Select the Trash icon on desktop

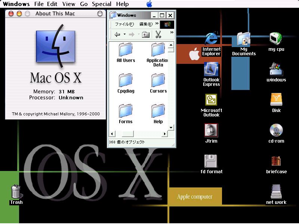(16, 192)
